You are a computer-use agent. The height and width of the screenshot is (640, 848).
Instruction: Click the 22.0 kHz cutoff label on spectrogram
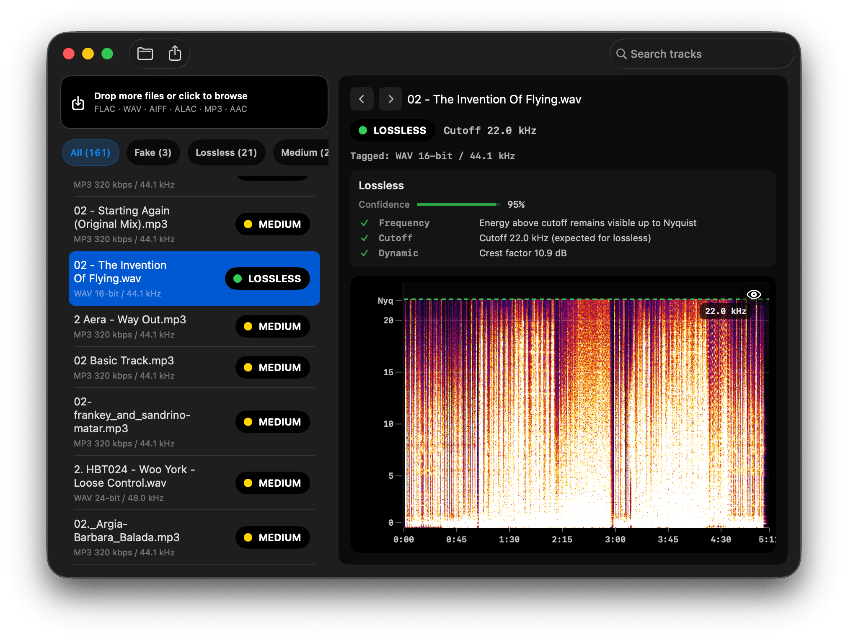(x=725, y=311)
